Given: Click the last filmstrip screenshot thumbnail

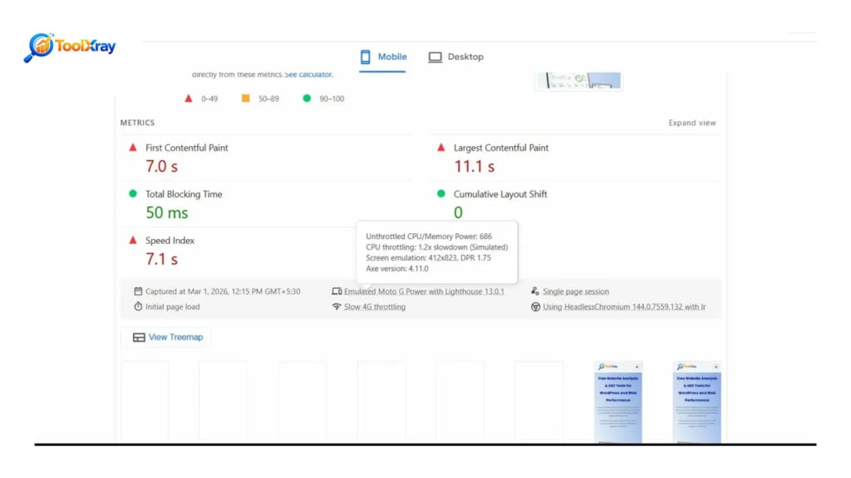Looking at the screenshot, I should [697, 402].
